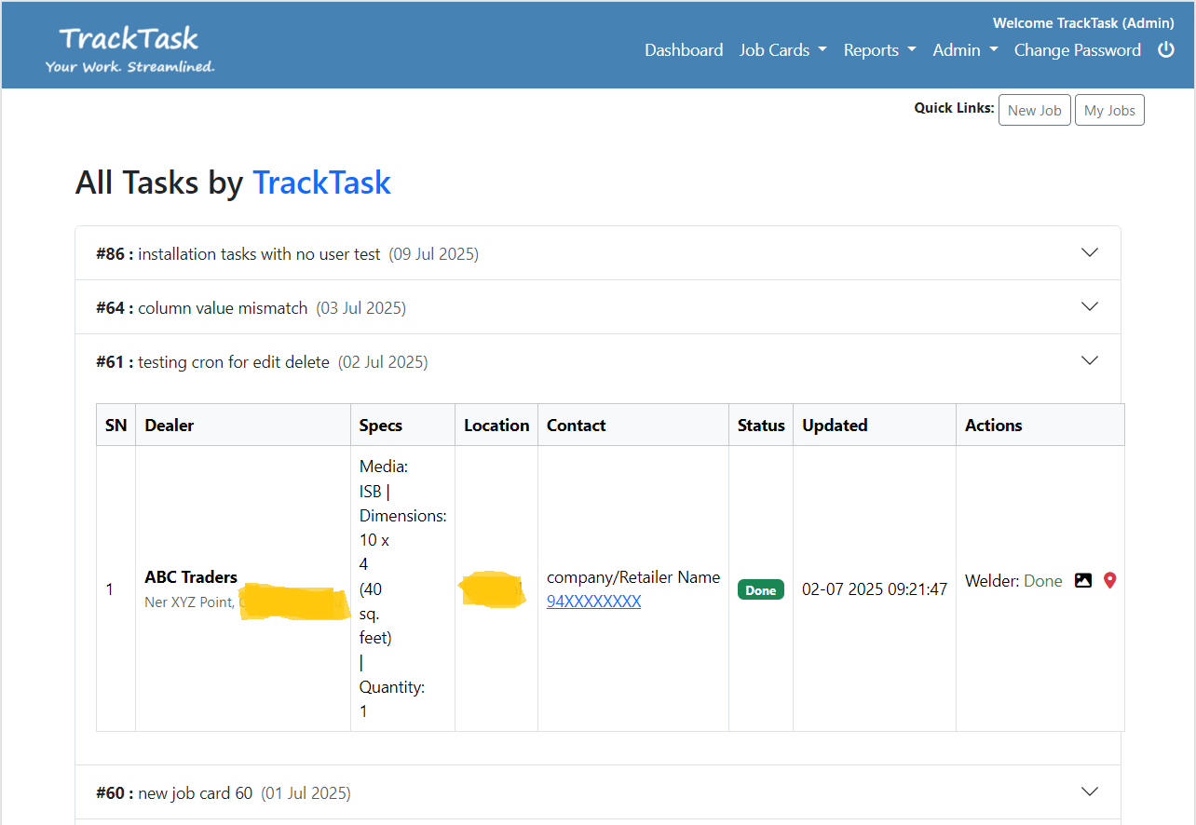Expand job card #60 chevron
1196x825 pixels.
coord(1089,791)
